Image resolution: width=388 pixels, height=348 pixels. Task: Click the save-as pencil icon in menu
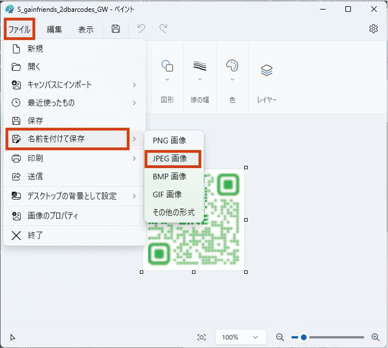click(16, 139)
